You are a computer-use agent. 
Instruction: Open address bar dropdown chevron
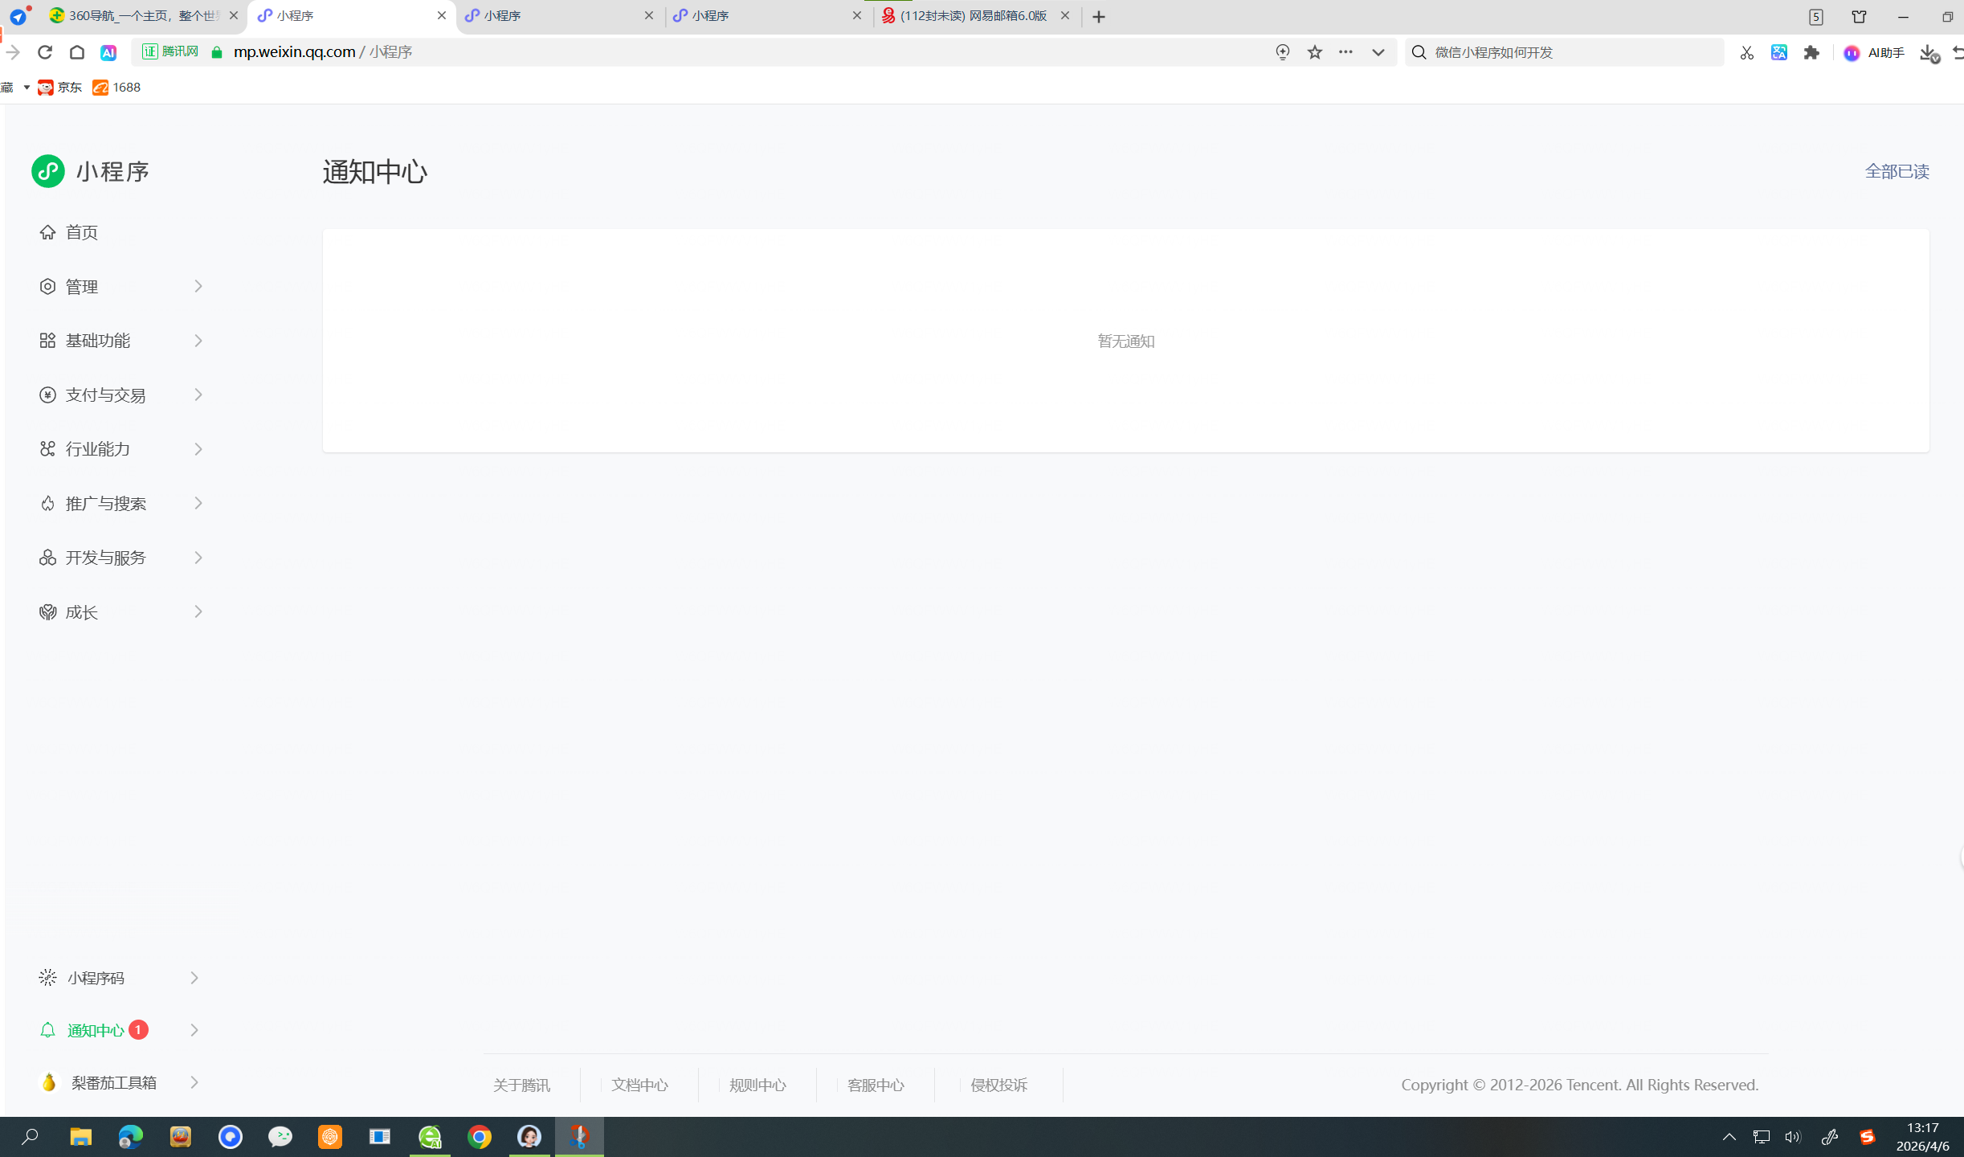coord(1378,52)
